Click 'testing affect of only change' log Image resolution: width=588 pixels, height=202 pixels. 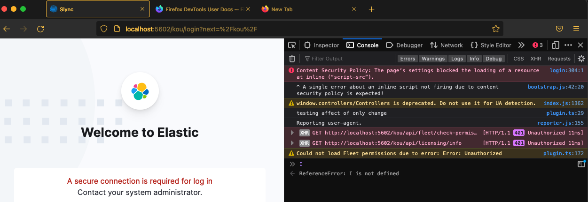click(x=342, y=113)
